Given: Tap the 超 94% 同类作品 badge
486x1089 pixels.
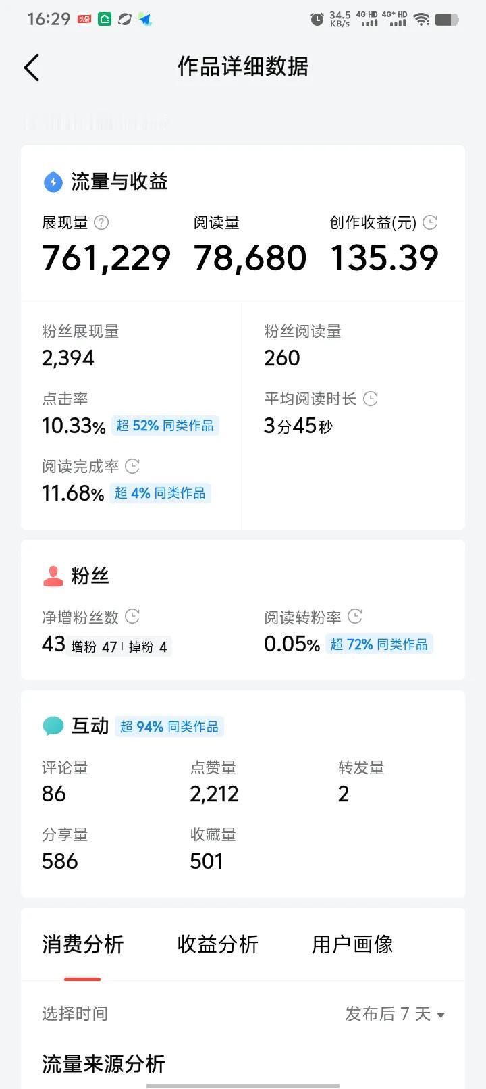Looking at the screenshot, I should click(169, 727).
